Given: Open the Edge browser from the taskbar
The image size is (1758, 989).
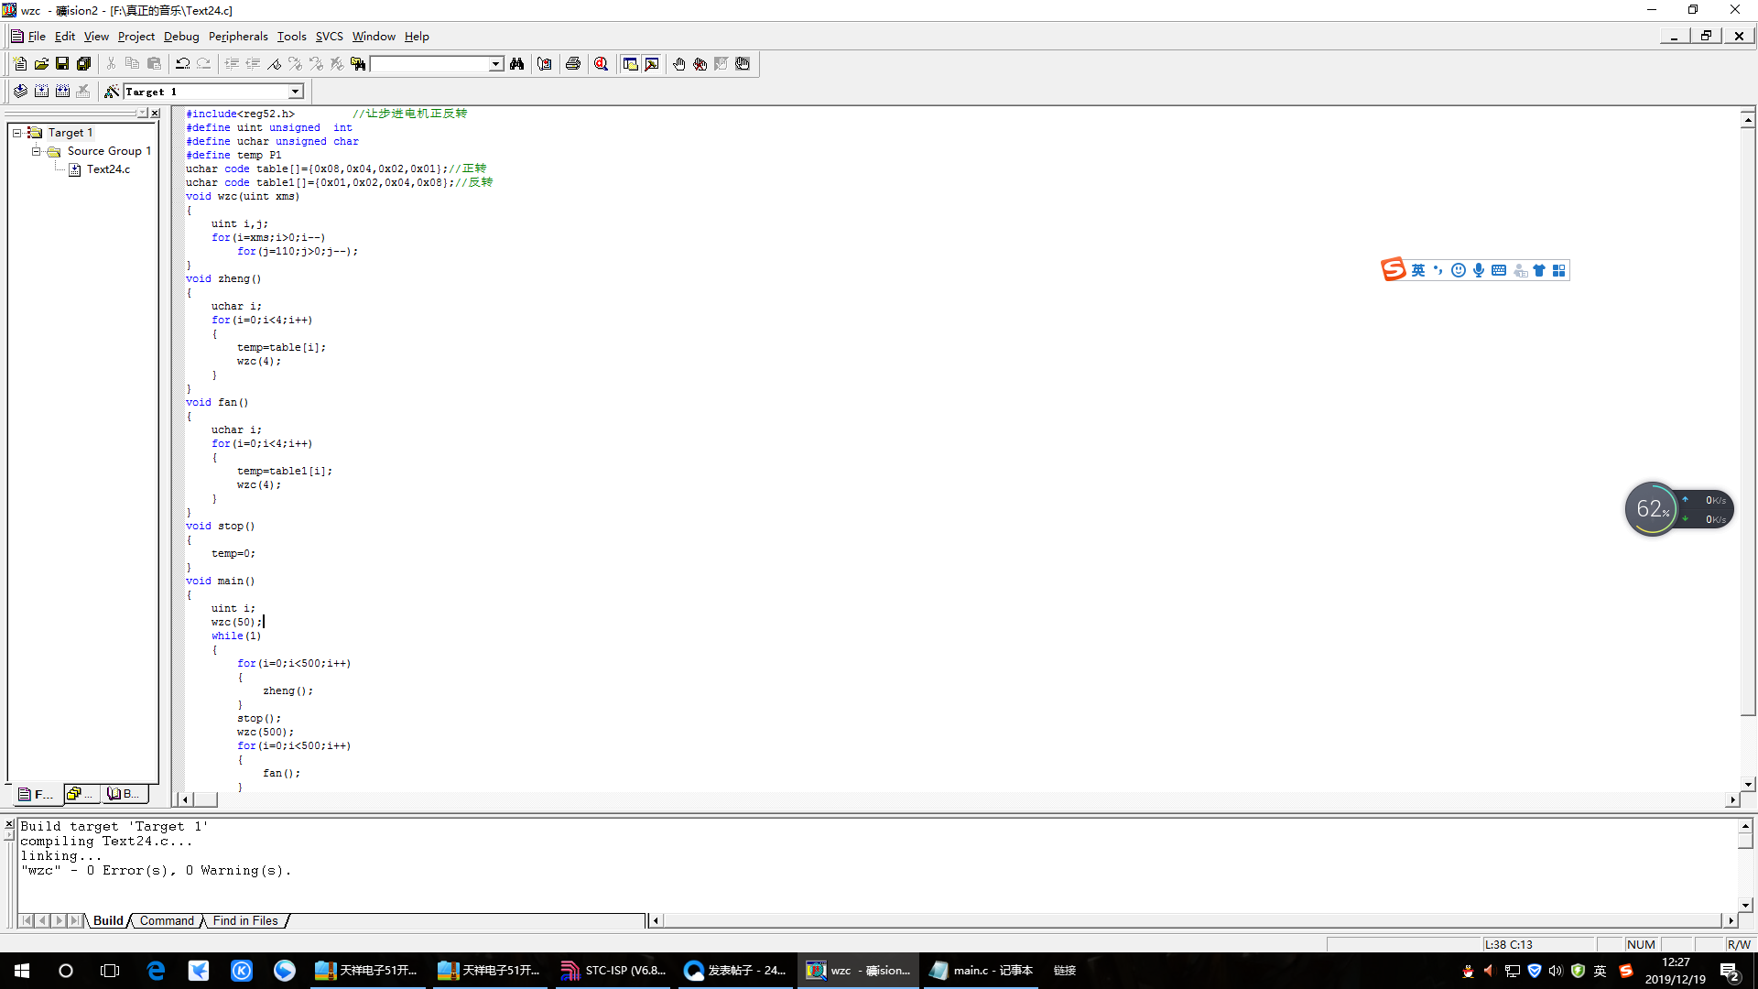Looking at the screenshot, I should coord(156,971).
